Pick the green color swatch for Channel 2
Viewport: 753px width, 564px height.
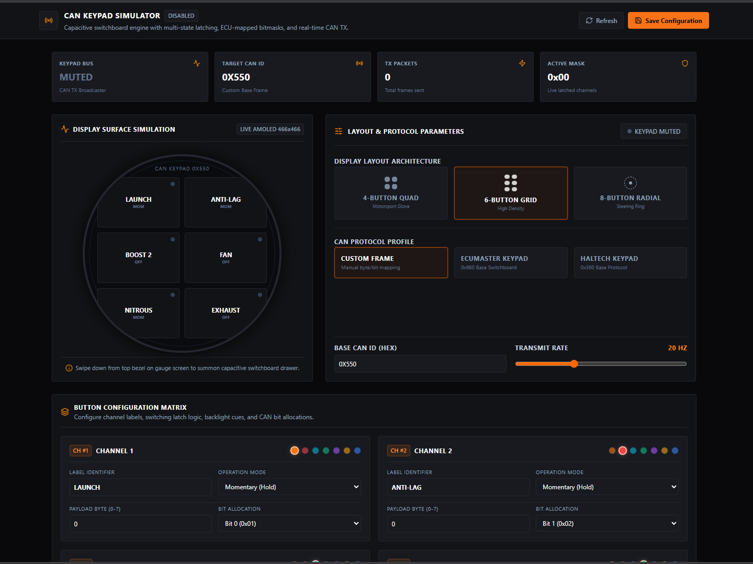point(644,451)
